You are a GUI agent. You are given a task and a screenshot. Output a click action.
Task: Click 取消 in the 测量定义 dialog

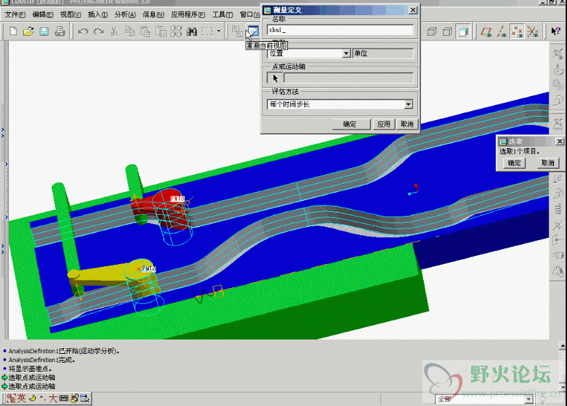click(407, 124)
